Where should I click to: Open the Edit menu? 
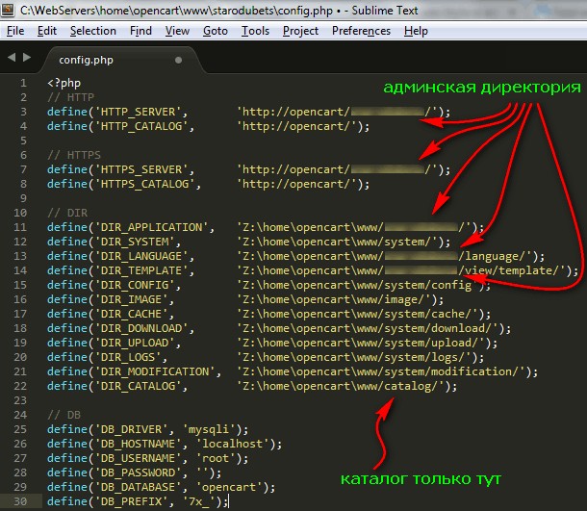[47, 31]
